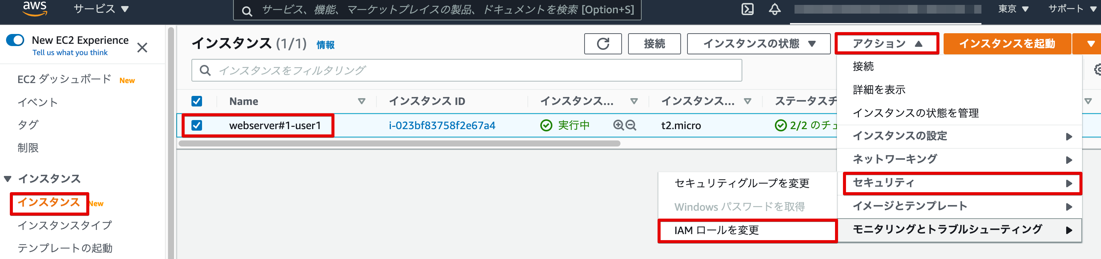
Task: Zoom out on the instance state
Action: (x=631, y=125)
